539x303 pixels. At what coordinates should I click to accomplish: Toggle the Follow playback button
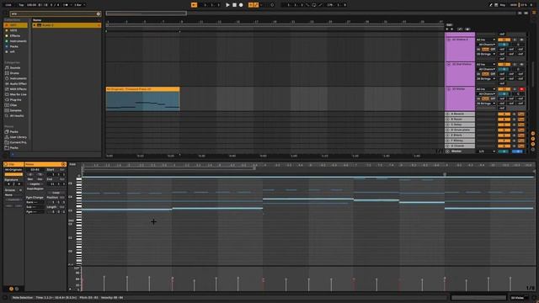click(x=195, y=5)
